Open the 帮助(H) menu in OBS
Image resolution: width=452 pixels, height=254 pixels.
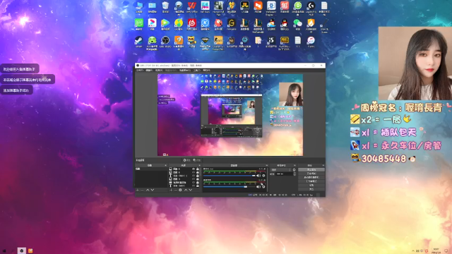coord(206,70)
